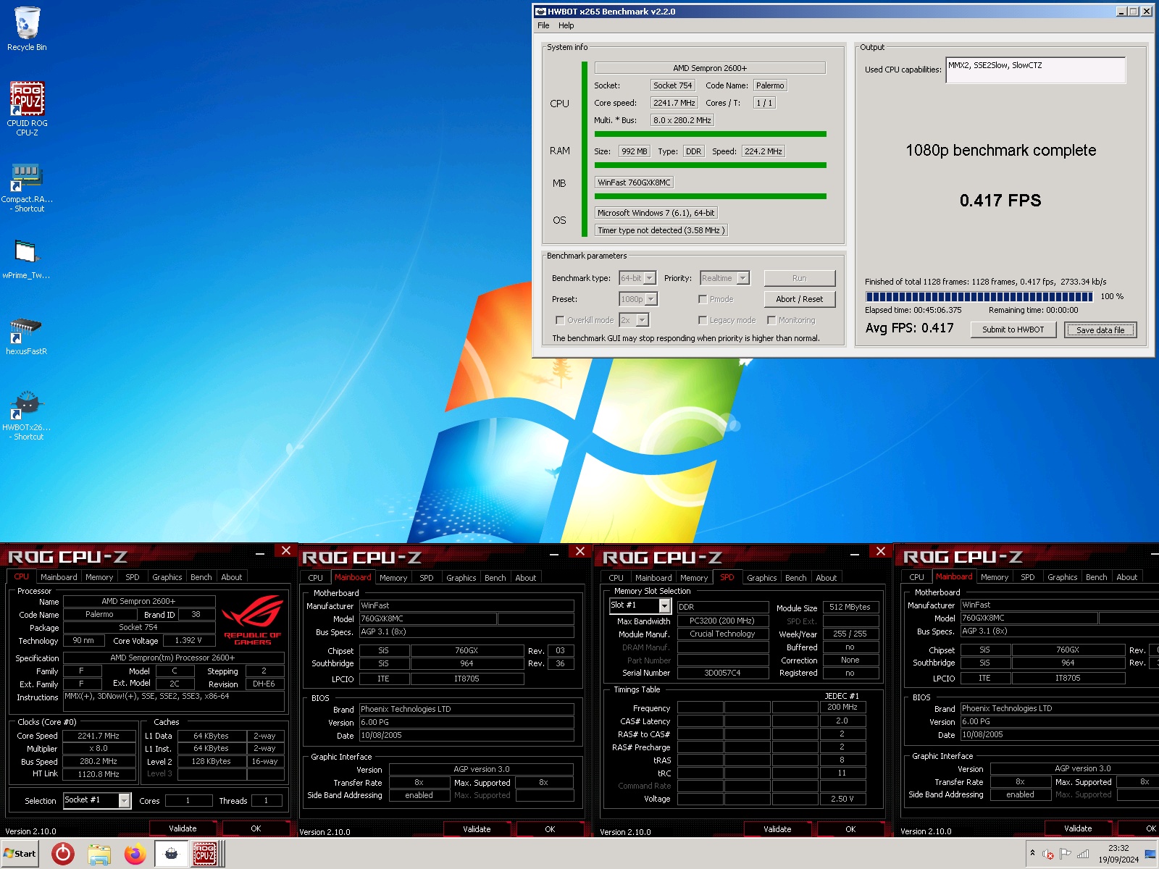Click the taskbar clock showing 23:32

pos(1118,854)
